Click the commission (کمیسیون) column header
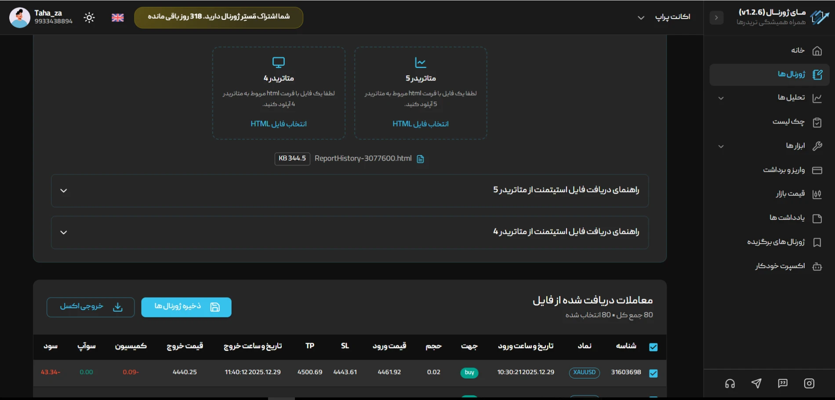Screen dimensions: 835x400 [131, 346]
